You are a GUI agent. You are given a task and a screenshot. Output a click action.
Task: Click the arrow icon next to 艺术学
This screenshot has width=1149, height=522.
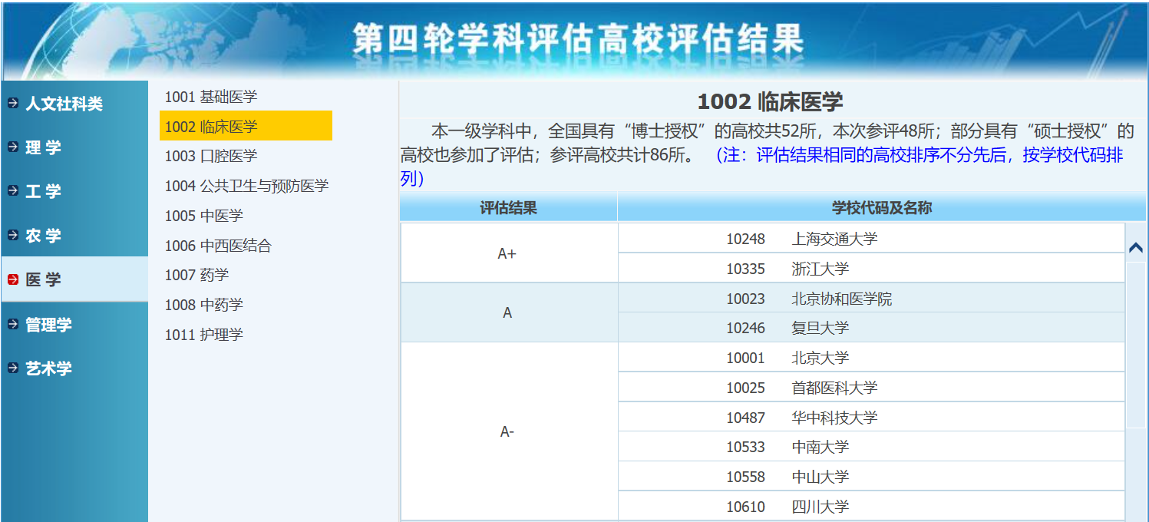13,368
